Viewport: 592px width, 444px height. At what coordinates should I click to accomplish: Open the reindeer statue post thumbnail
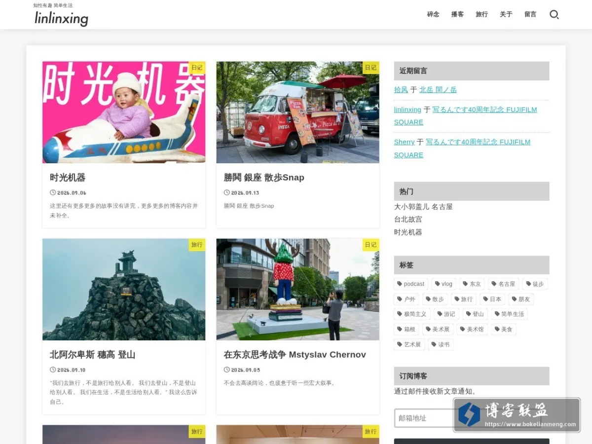[297, 290]
